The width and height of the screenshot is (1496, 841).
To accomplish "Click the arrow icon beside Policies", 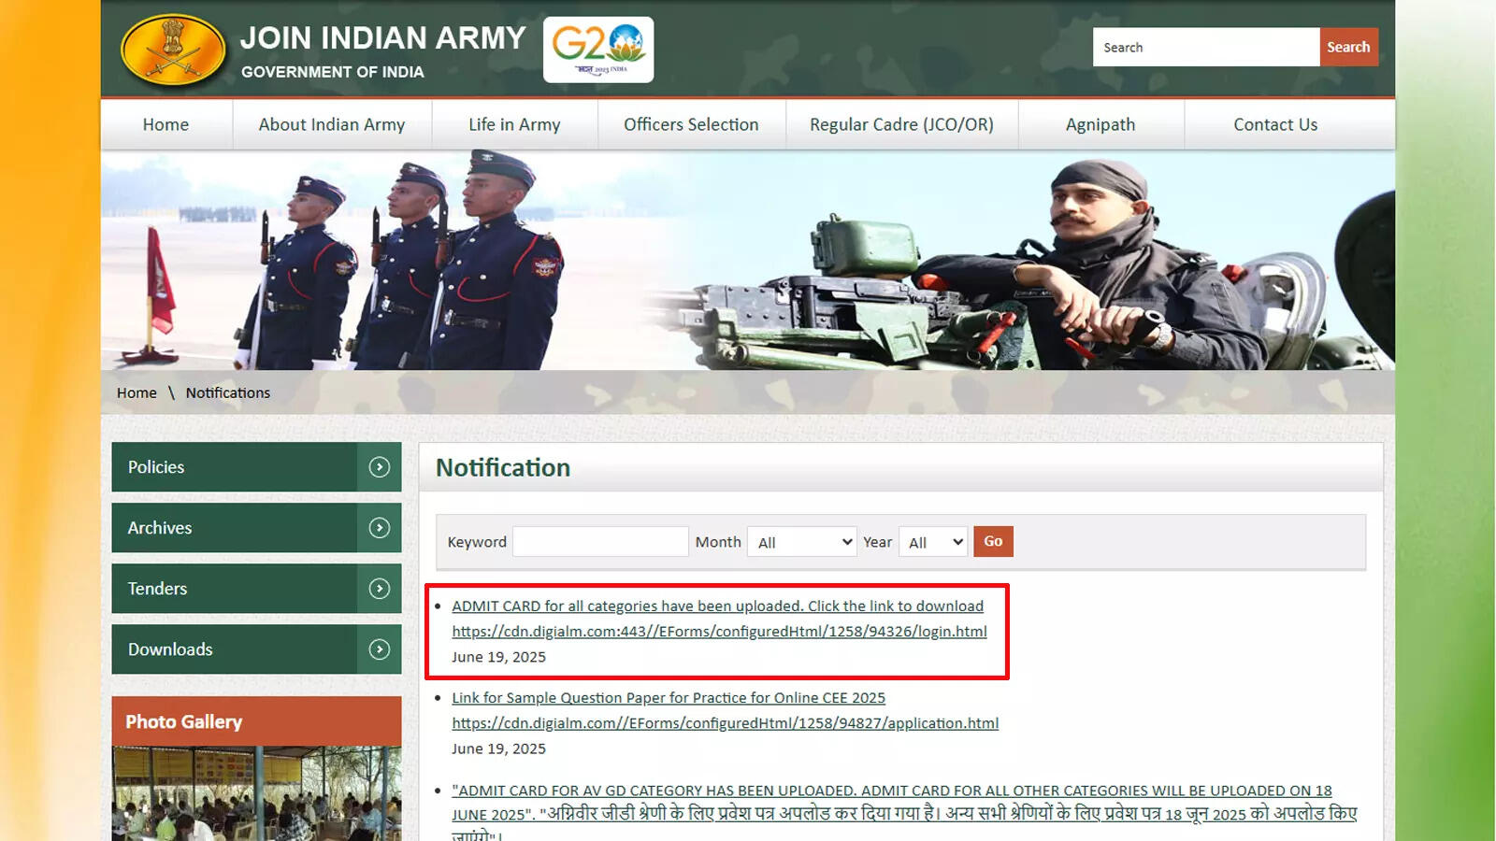I will (x=379, y=467).
